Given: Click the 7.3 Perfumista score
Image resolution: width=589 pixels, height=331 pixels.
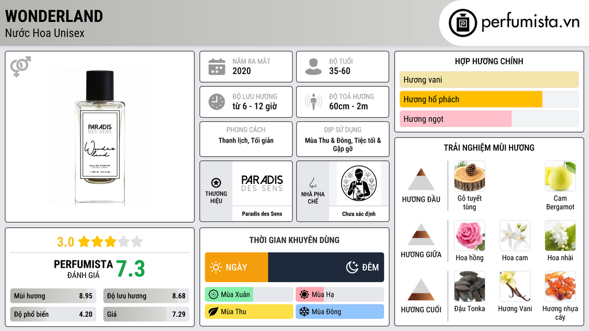Looking at the screenshot, I should tap(130, 269).
